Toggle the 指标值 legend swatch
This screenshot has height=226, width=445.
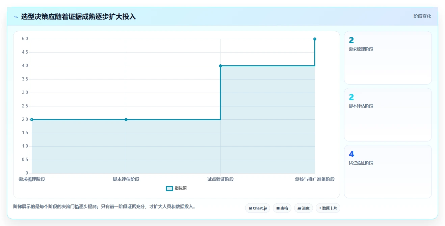tap(169, 188)
